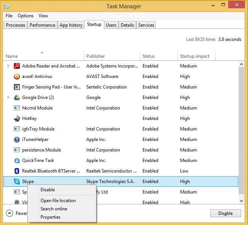The image size is (248, 225).
Task: Click the iTunesHelper icon
Action: 17,139
